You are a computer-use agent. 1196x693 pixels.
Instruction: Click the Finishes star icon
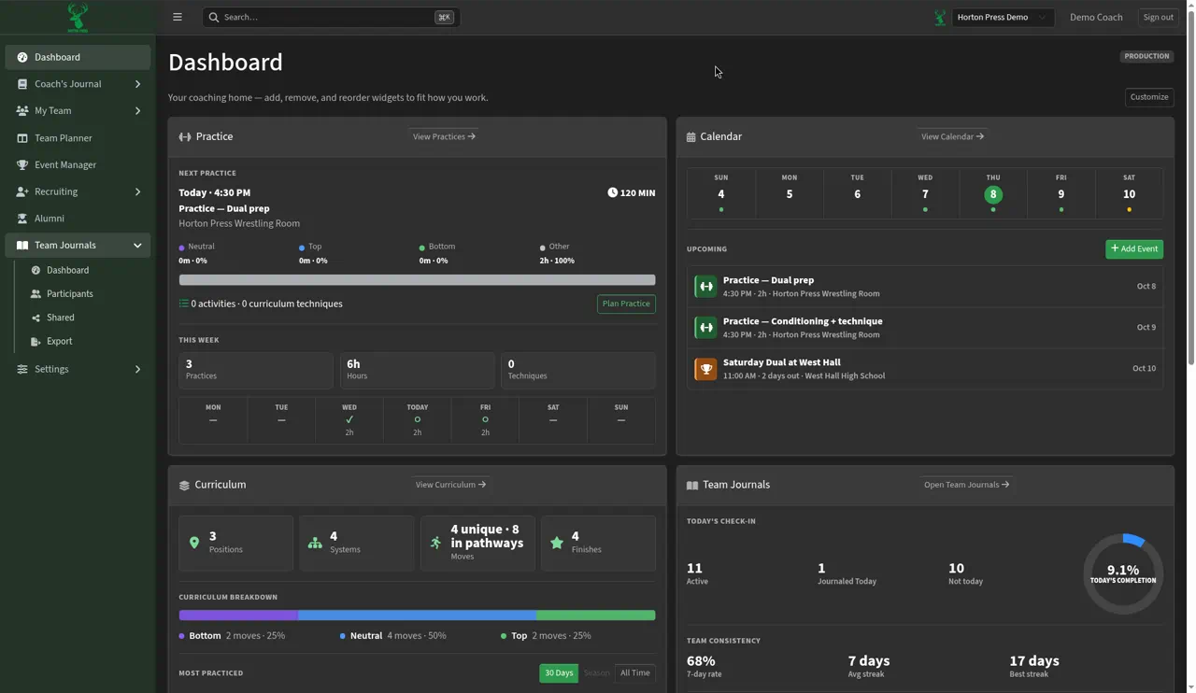(x=557, y=543)
